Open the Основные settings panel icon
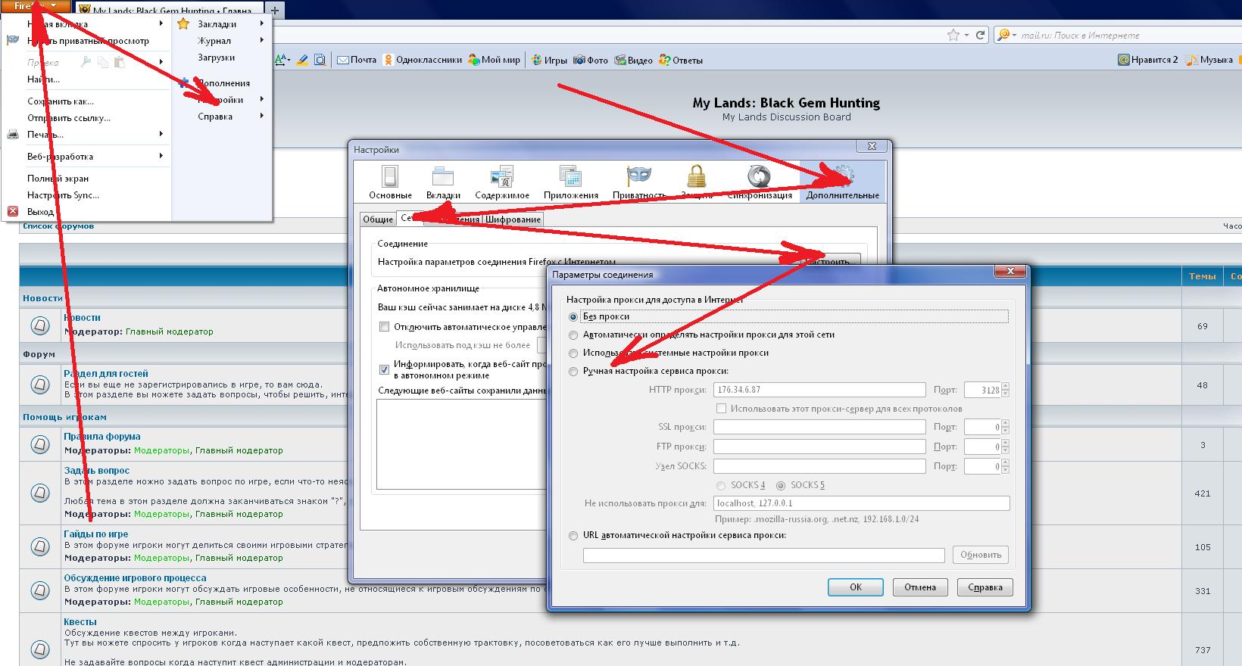Viewport: 1242px width, 666px height. (x=390, y=177)
